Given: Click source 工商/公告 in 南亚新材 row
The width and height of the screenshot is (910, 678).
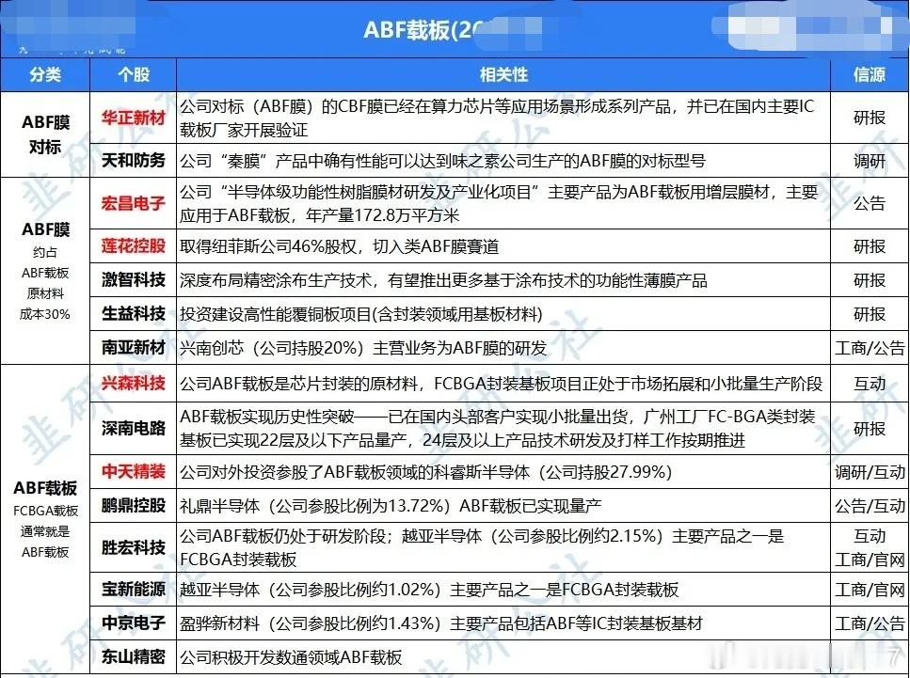Looking at the screenshot, I should (870, 348).
